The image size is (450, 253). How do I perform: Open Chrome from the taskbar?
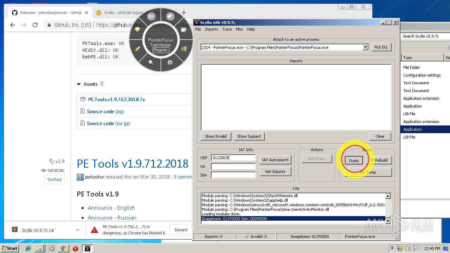63,248
